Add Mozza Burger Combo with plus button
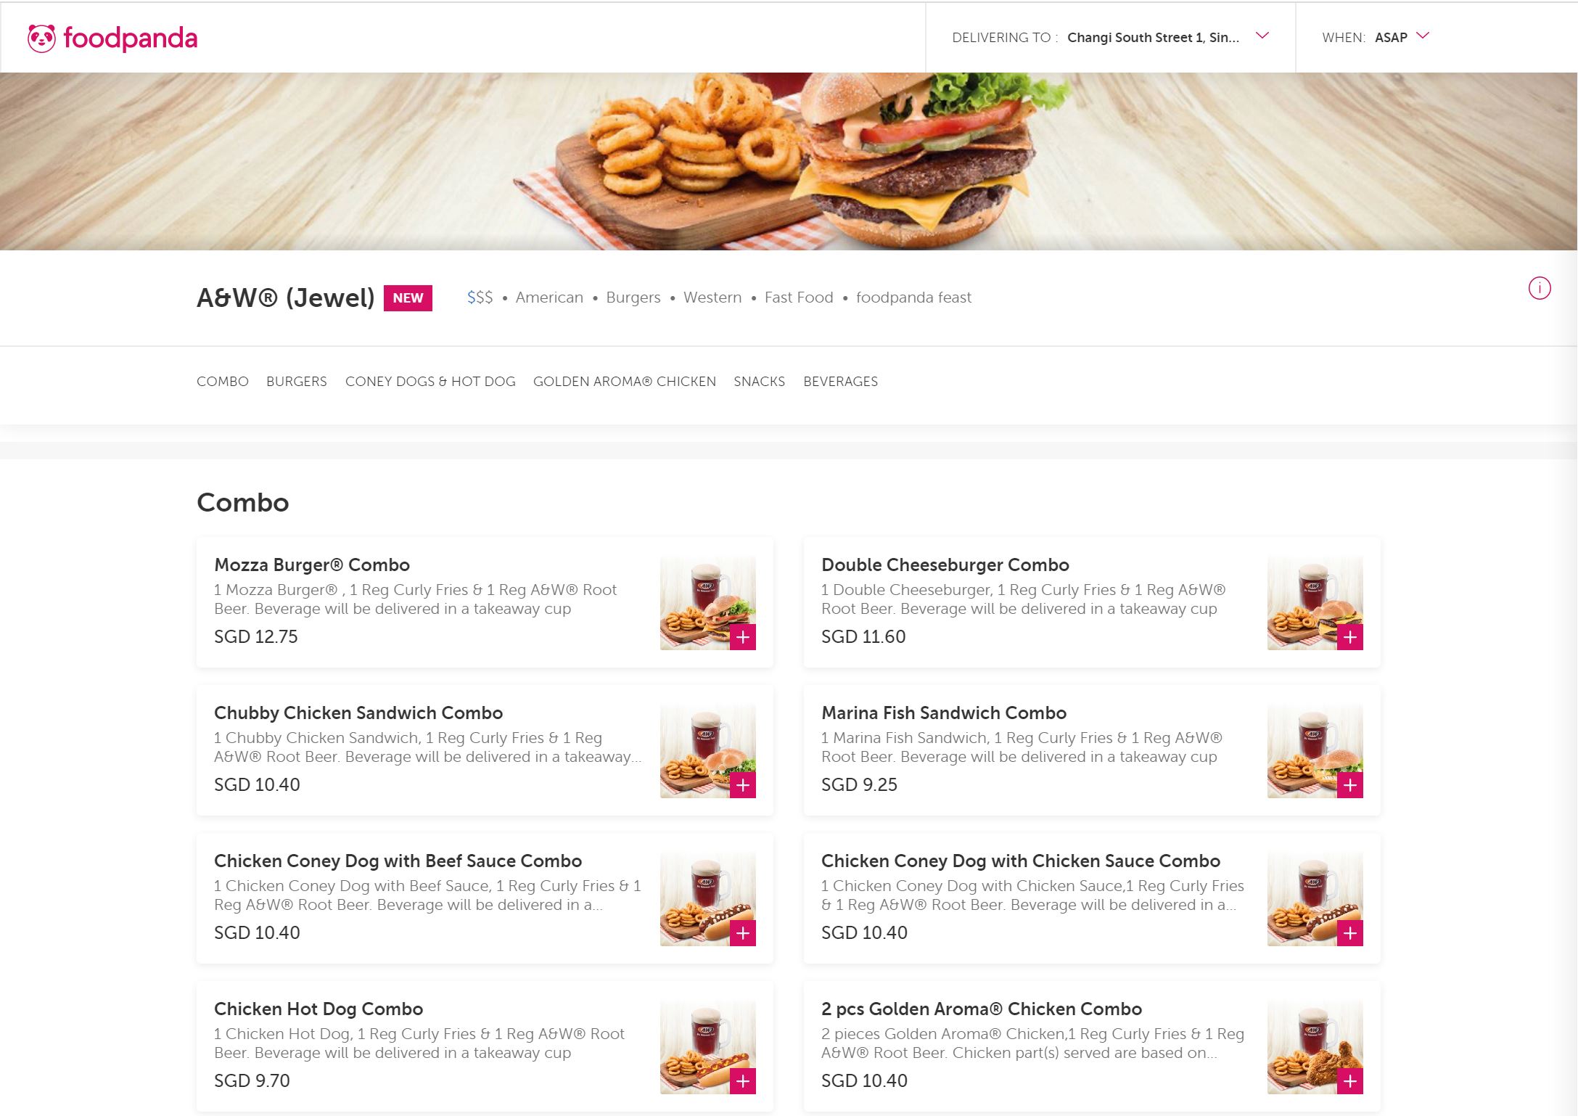 click(743, 637)
